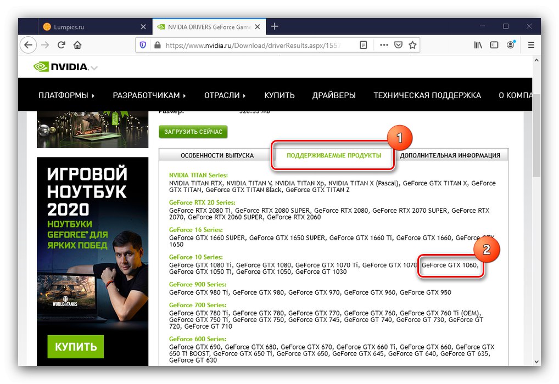Screen dimensions: 559x384
Task: Select the NVIDIA DRIVERS GeForce tab
Action: pyautogui.click(x=209, y=27)
